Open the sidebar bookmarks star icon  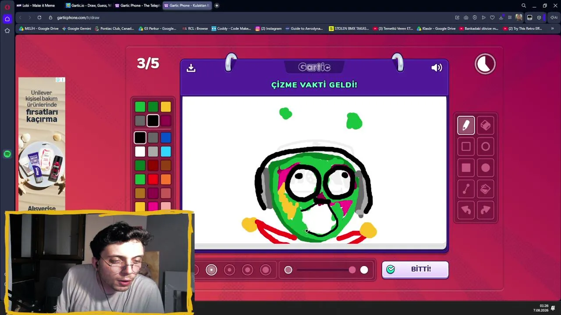pos(7,31)
